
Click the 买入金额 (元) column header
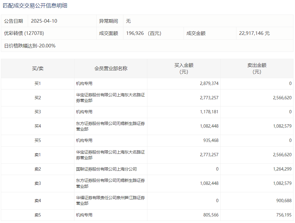[x=184, y=69]
